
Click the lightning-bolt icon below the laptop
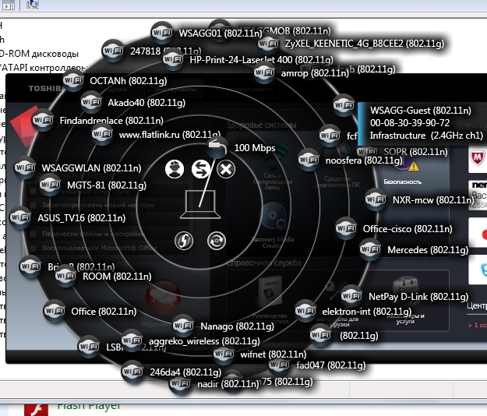tap(184, 241)
